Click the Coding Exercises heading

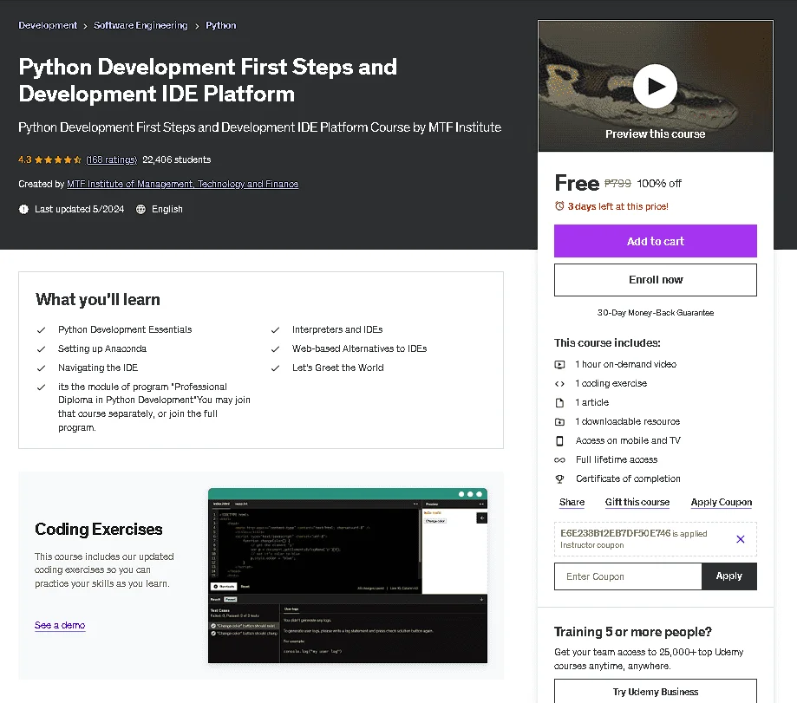tap(99, 530)
